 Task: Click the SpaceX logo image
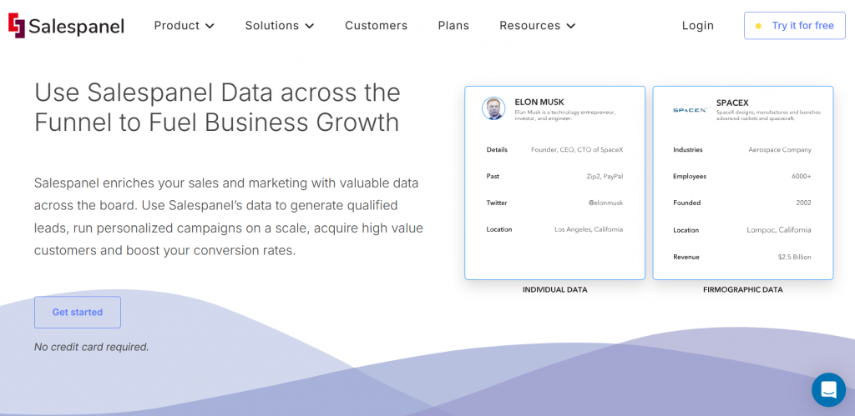(x=690, y=110)
